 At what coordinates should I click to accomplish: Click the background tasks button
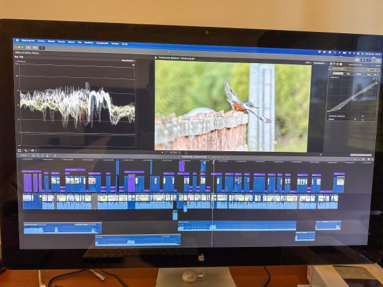42,48
